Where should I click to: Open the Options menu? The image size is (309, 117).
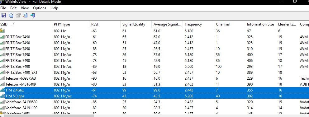coord(40,8)
